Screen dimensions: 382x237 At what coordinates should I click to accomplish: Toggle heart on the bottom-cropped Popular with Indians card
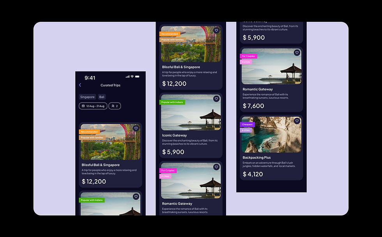pos(136,197)
